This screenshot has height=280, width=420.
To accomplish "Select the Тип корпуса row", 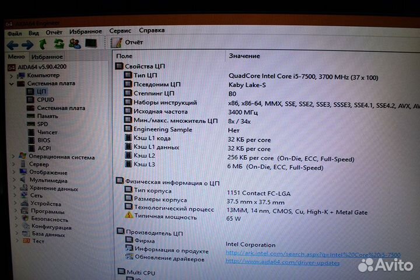I will 208,191.
